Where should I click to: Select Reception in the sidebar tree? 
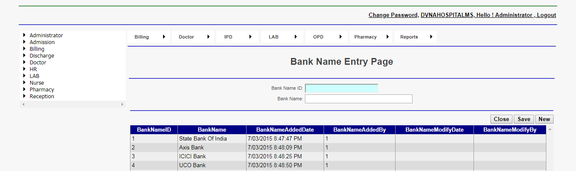42,97
